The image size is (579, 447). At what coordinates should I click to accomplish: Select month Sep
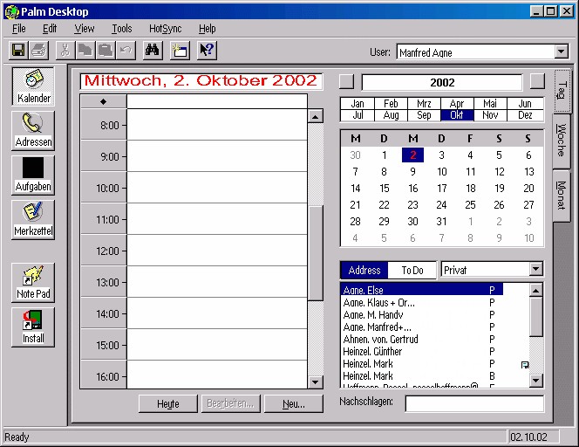(424, 115)
